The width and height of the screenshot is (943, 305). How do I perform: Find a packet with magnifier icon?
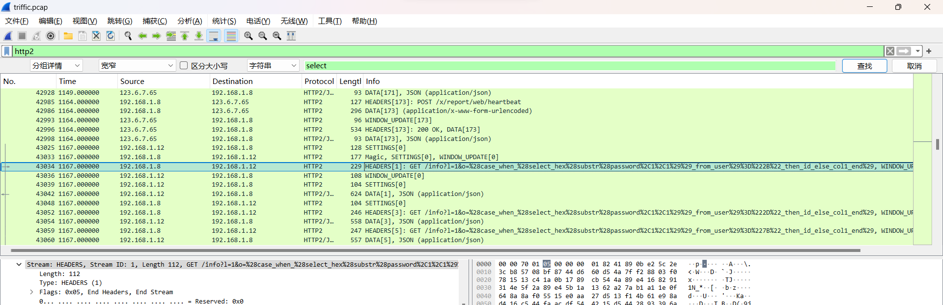128,36
